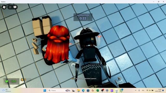
Task: Open the black app with red badge
Action: 102,90
